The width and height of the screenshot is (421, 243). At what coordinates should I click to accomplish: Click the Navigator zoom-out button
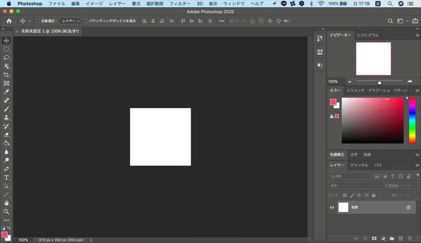[349, 82]
